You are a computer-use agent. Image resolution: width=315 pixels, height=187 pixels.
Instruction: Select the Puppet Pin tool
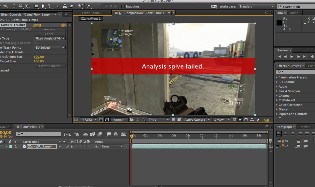point(89,6)
